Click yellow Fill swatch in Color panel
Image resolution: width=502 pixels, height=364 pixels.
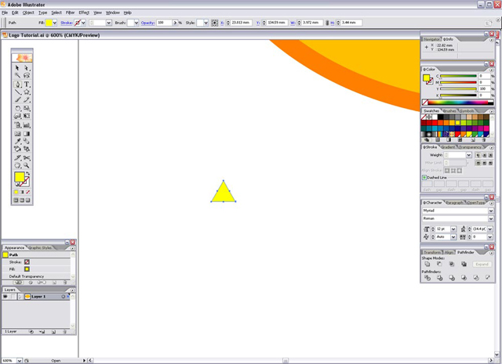(426, 77)
